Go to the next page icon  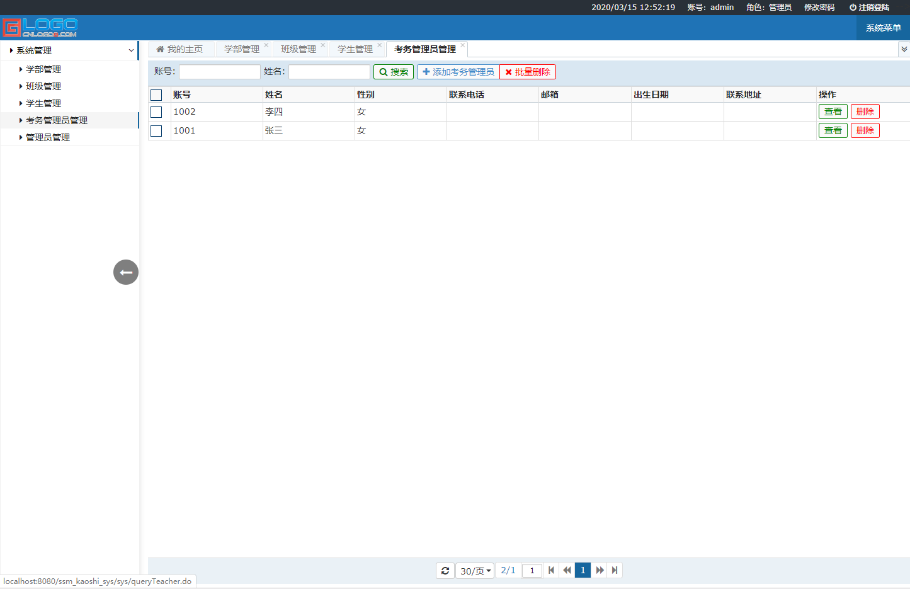(x=600, y=571)
